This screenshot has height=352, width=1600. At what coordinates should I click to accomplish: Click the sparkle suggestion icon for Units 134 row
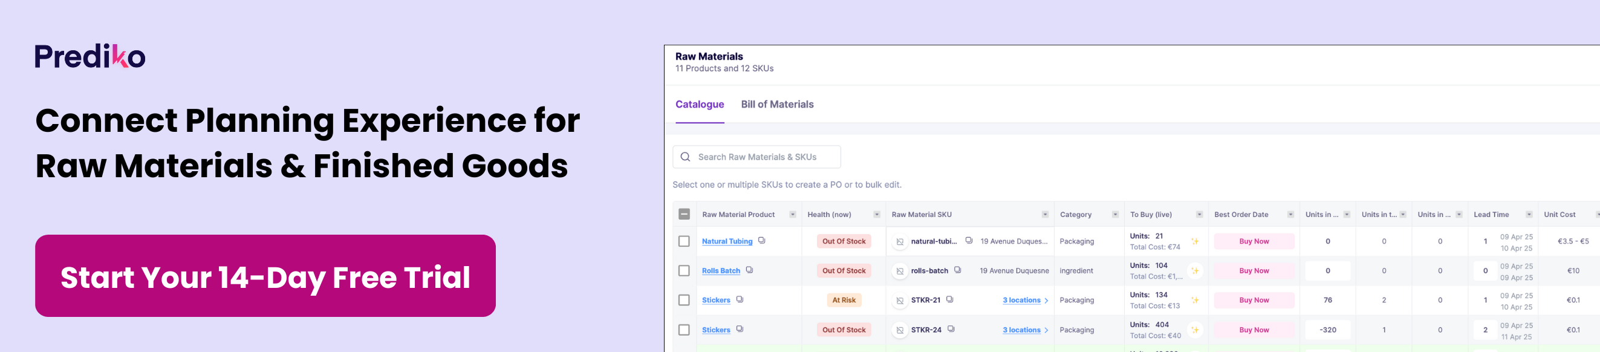click(x=1194, y=300)
